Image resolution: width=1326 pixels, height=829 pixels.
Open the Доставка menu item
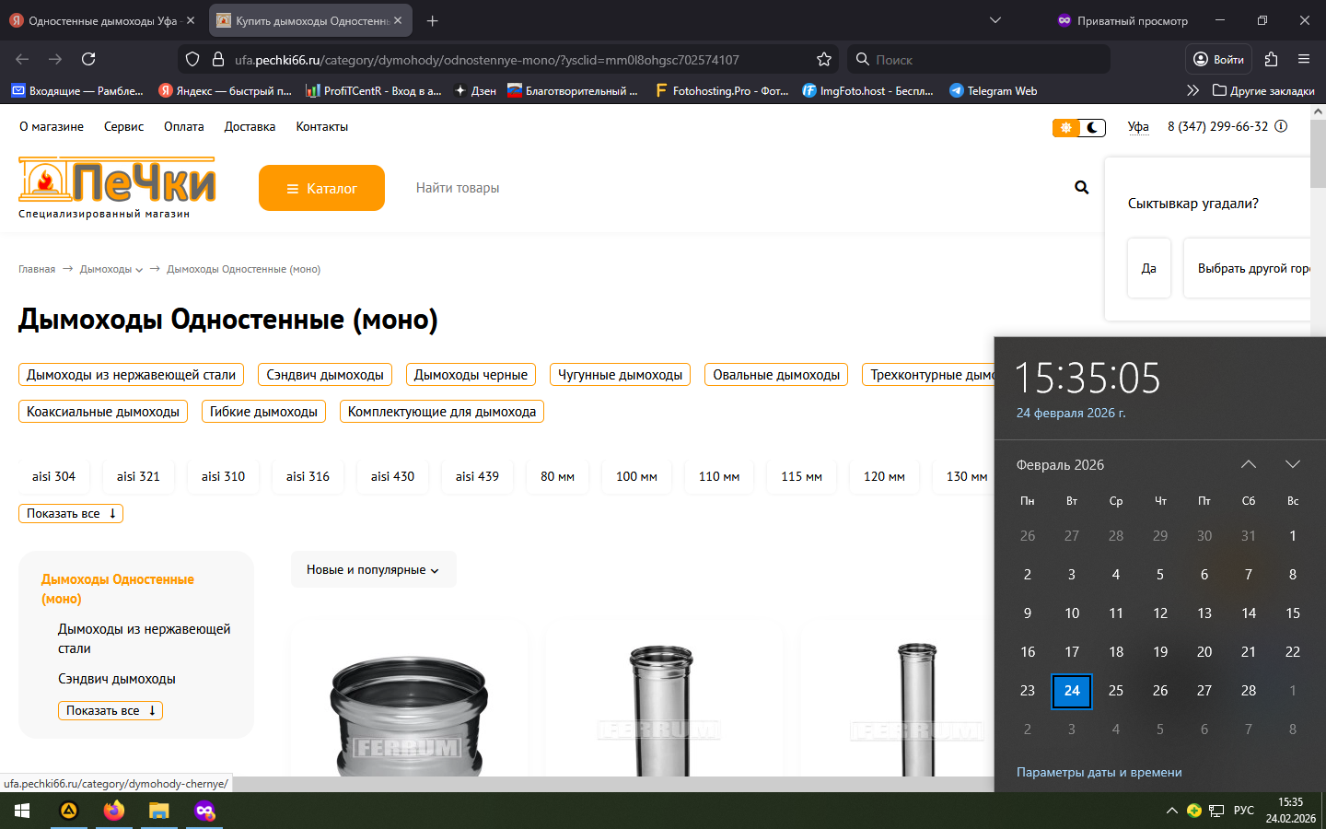[250, 126]
